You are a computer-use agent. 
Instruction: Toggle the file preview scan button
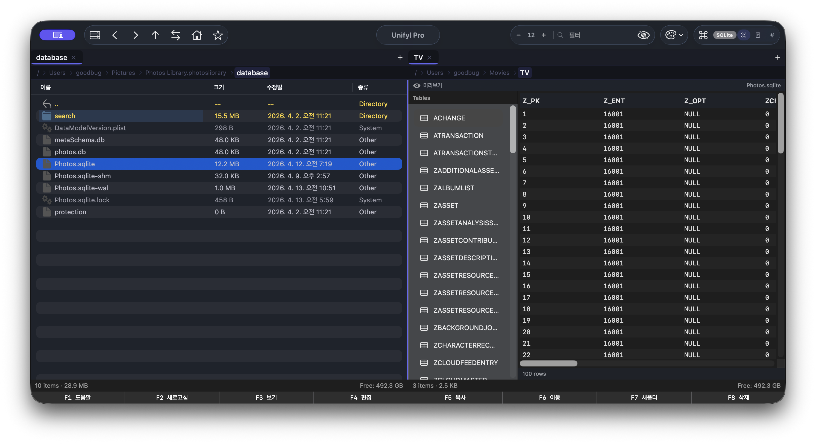[744, 35]
